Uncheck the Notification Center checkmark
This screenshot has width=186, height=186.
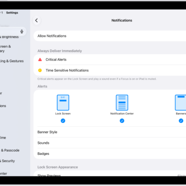122,121
